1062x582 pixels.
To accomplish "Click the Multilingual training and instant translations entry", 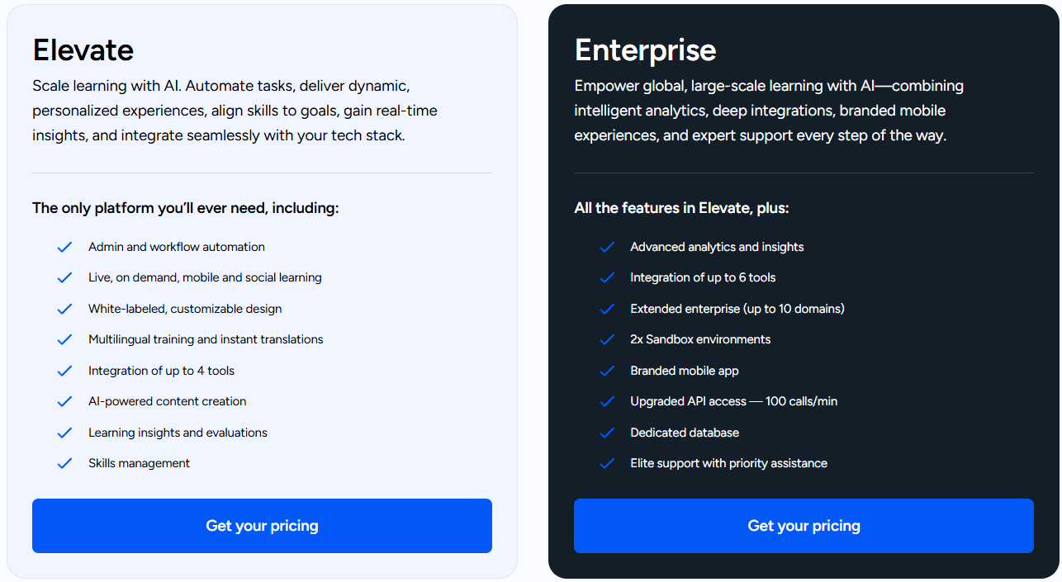I will click(x=206, y=339).
